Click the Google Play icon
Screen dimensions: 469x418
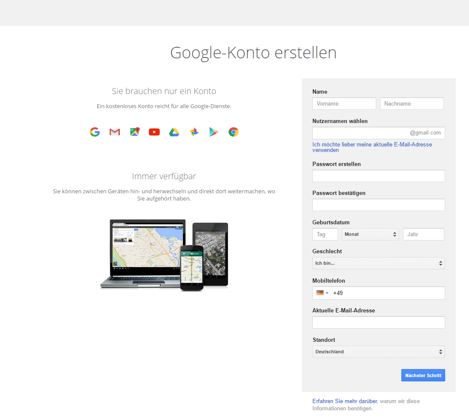pos(214,132)
